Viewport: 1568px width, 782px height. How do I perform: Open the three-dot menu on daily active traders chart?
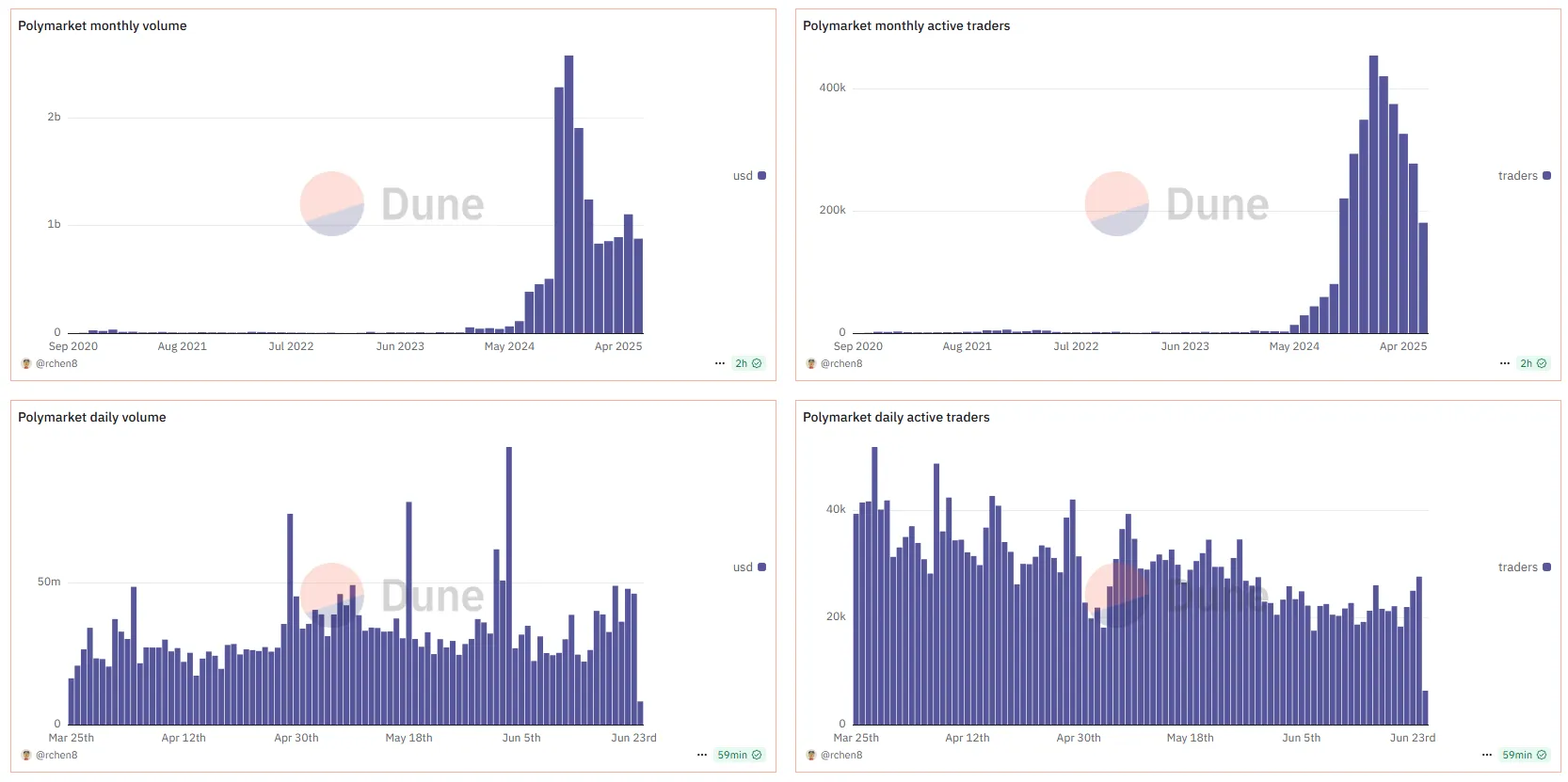(x=1487, y=755)
